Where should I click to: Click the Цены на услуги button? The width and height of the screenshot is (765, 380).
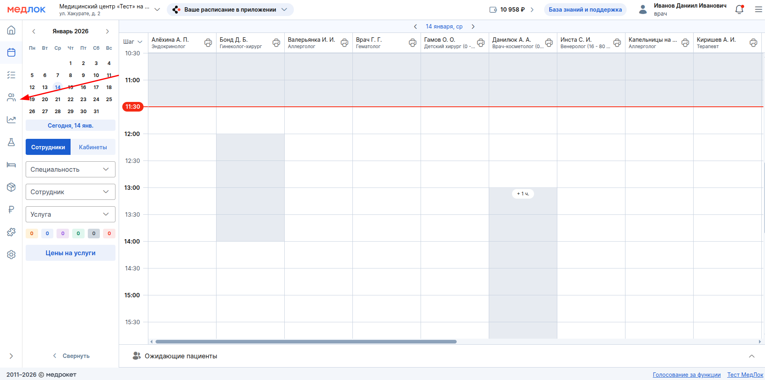click(71, 253)
